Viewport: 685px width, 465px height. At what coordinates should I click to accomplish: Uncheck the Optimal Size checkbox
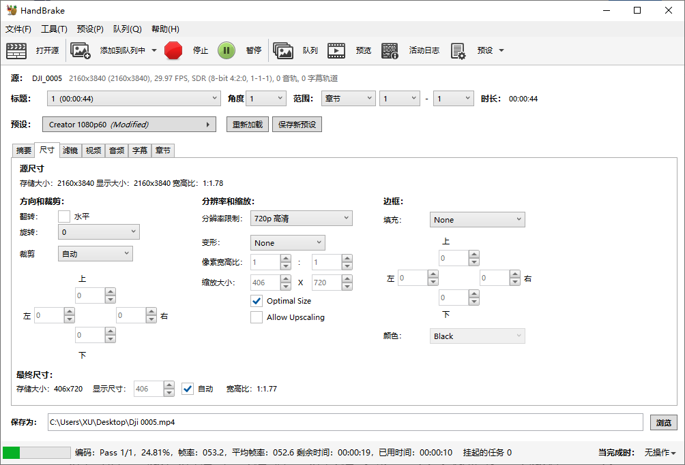257,301
